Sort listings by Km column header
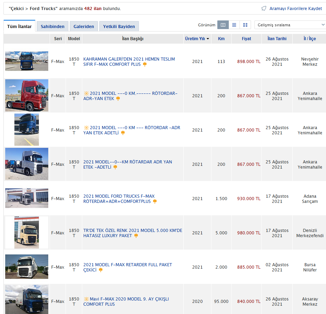The width and height of the screenshot is (326, 314). 221,39
